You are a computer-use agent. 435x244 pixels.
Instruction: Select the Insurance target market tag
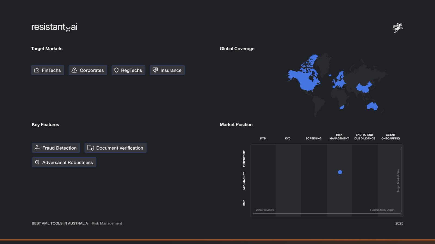[x=167, y=70]
